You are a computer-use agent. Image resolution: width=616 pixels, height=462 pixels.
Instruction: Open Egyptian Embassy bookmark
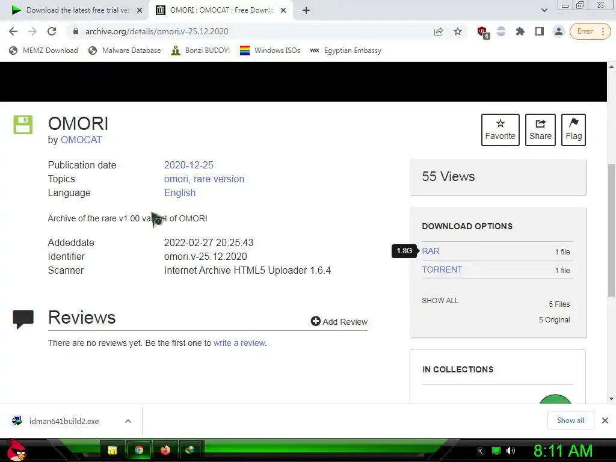[x=345, y=51]
